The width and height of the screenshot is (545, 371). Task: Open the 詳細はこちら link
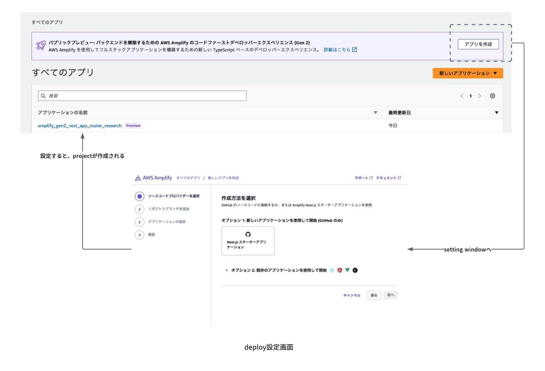[337, 50]
